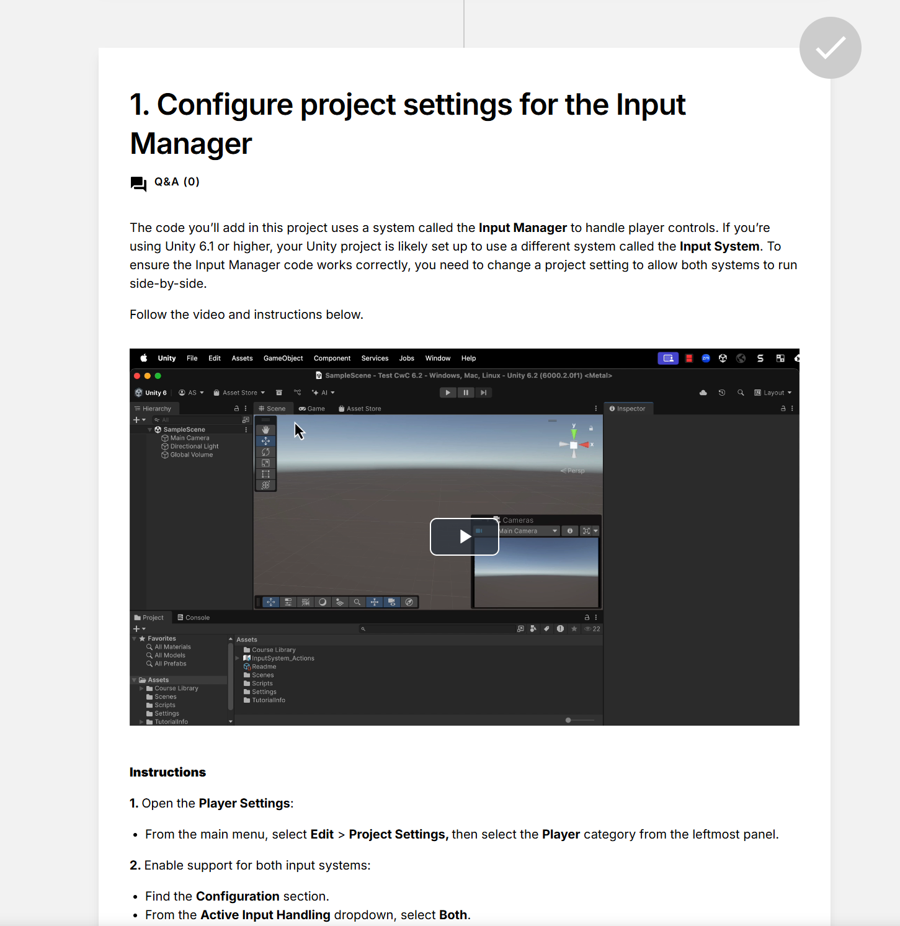Collapse the Favorites group in Project panel
The width and height of the screenshot is (900, 926).
(x=135, y=638)
